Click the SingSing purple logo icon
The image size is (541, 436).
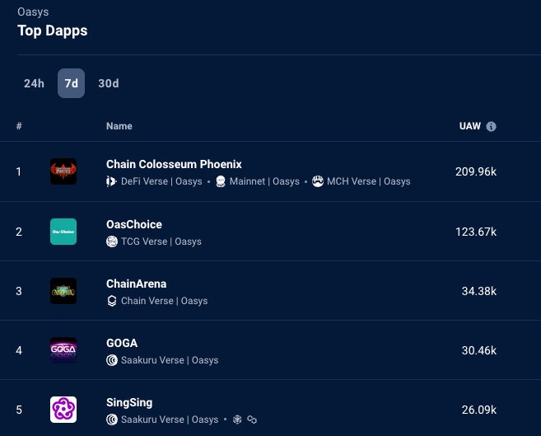click(63, 410)
